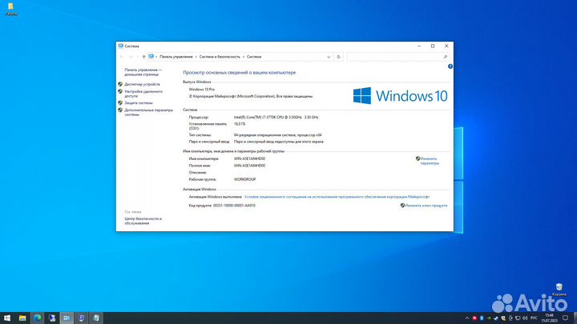
Task: Click the computer icon in address bar
Action: click(x=151, y=57)
